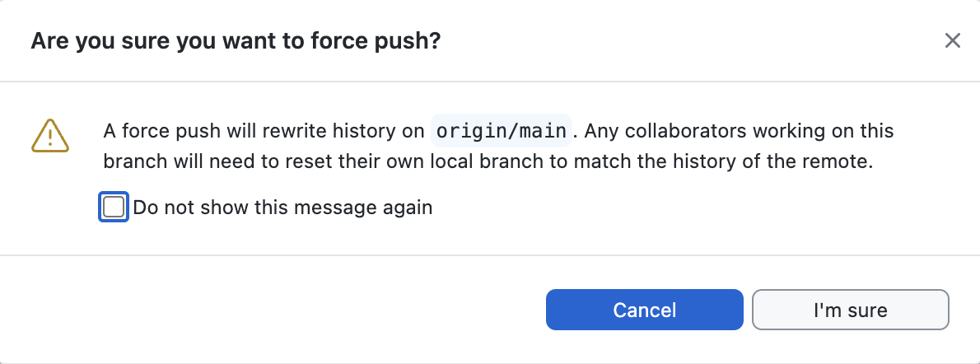Select the highlighted origin/main code label
This screenshot has width=980, height=364.
pyautogui.click(x=501, y=131)
